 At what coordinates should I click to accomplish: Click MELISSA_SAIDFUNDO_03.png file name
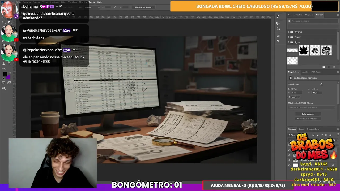pos(300,103)
